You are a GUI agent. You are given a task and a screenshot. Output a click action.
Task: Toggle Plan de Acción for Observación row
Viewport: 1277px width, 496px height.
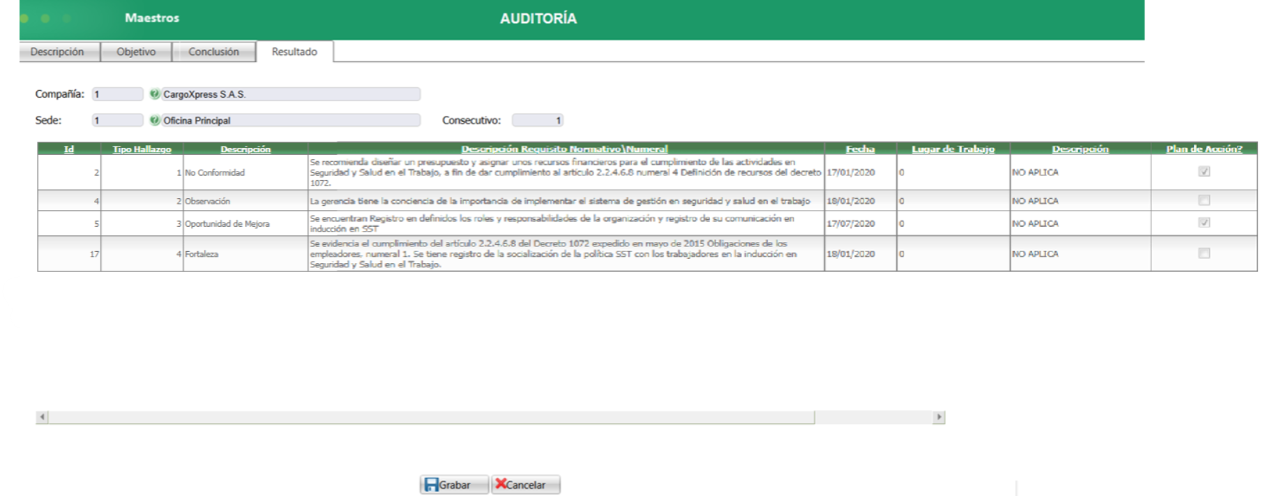click(x=1204, y=200)
